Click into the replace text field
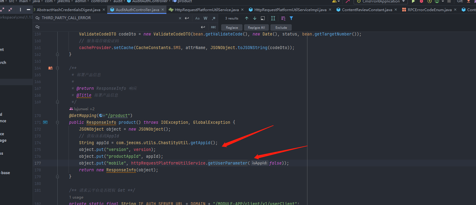This screenshot has height=205, width=476. click(x=118, y=27)
